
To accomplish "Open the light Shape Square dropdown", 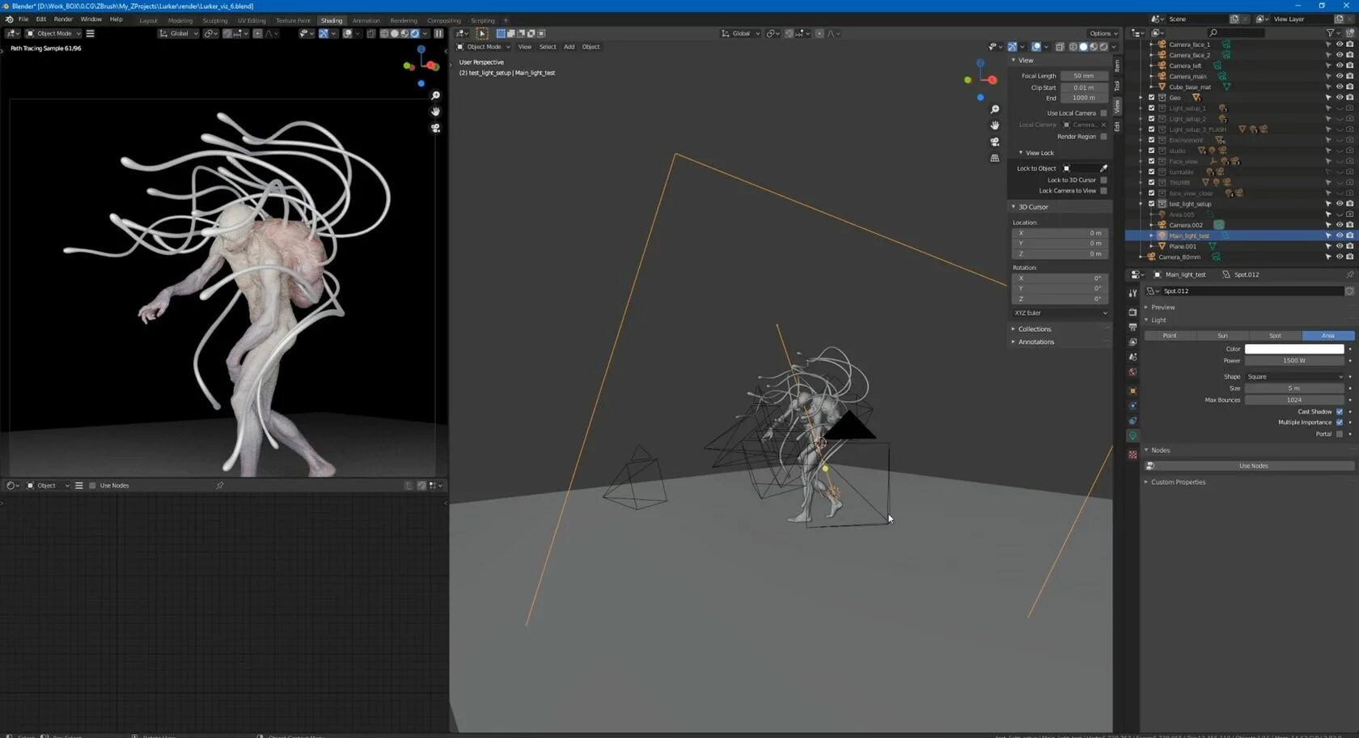I will [x=1294, y=376].
